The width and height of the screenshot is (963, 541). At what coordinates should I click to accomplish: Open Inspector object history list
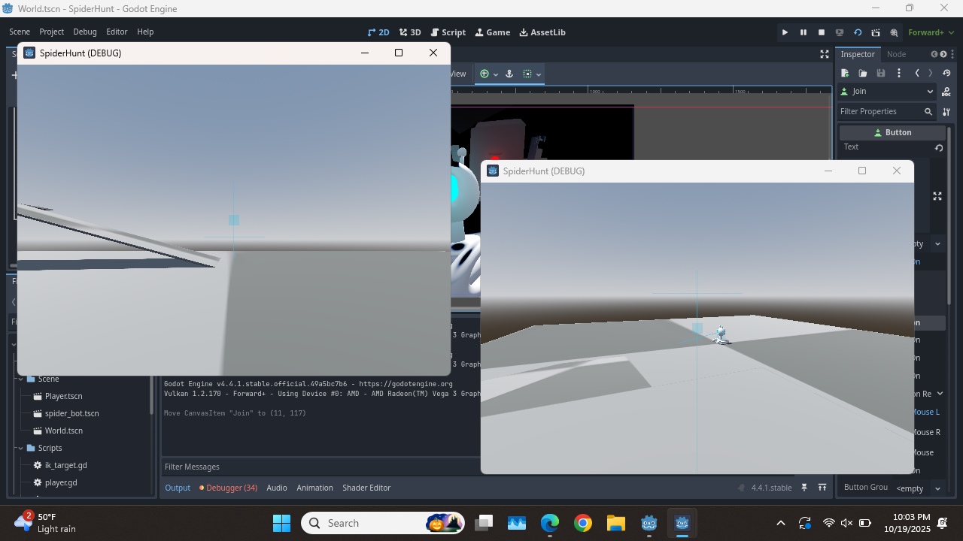[x=946, y=73]
